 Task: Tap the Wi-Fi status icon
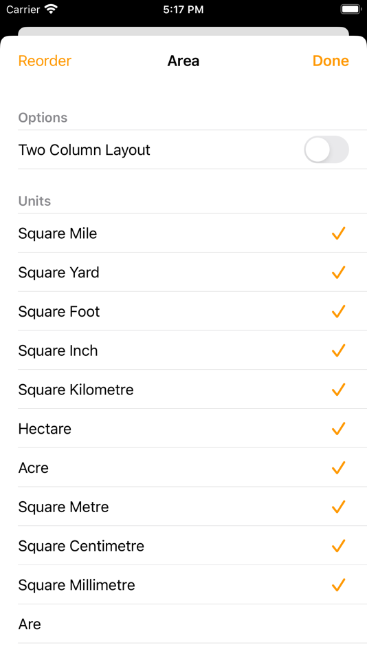pyautogui.click(x=52, y=9)
